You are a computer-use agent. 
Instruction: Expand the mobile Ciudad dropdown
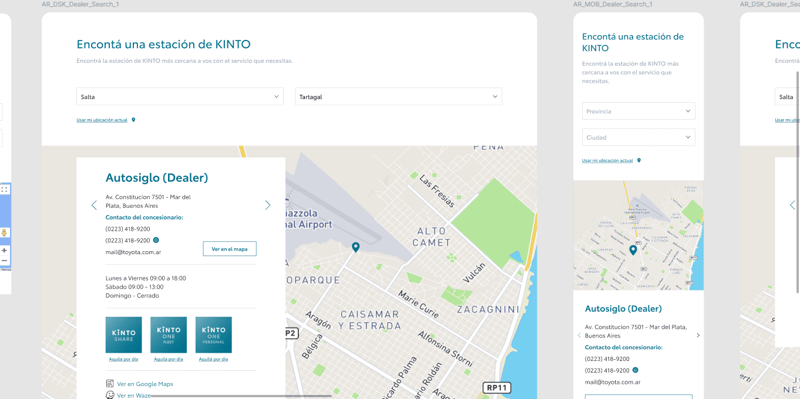tap(638, 137)
